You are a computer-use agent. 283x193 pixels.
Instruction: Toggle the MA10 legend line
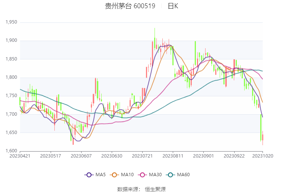(122, 175)
